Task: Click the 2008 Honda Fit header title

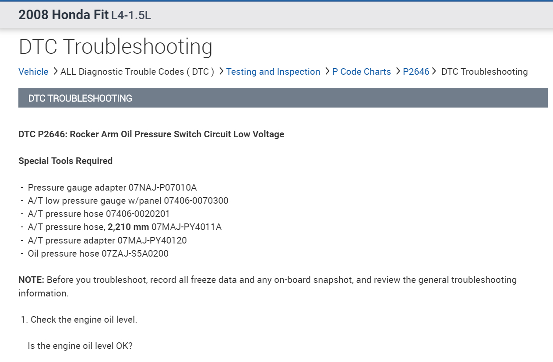Action: click(63, 15)
